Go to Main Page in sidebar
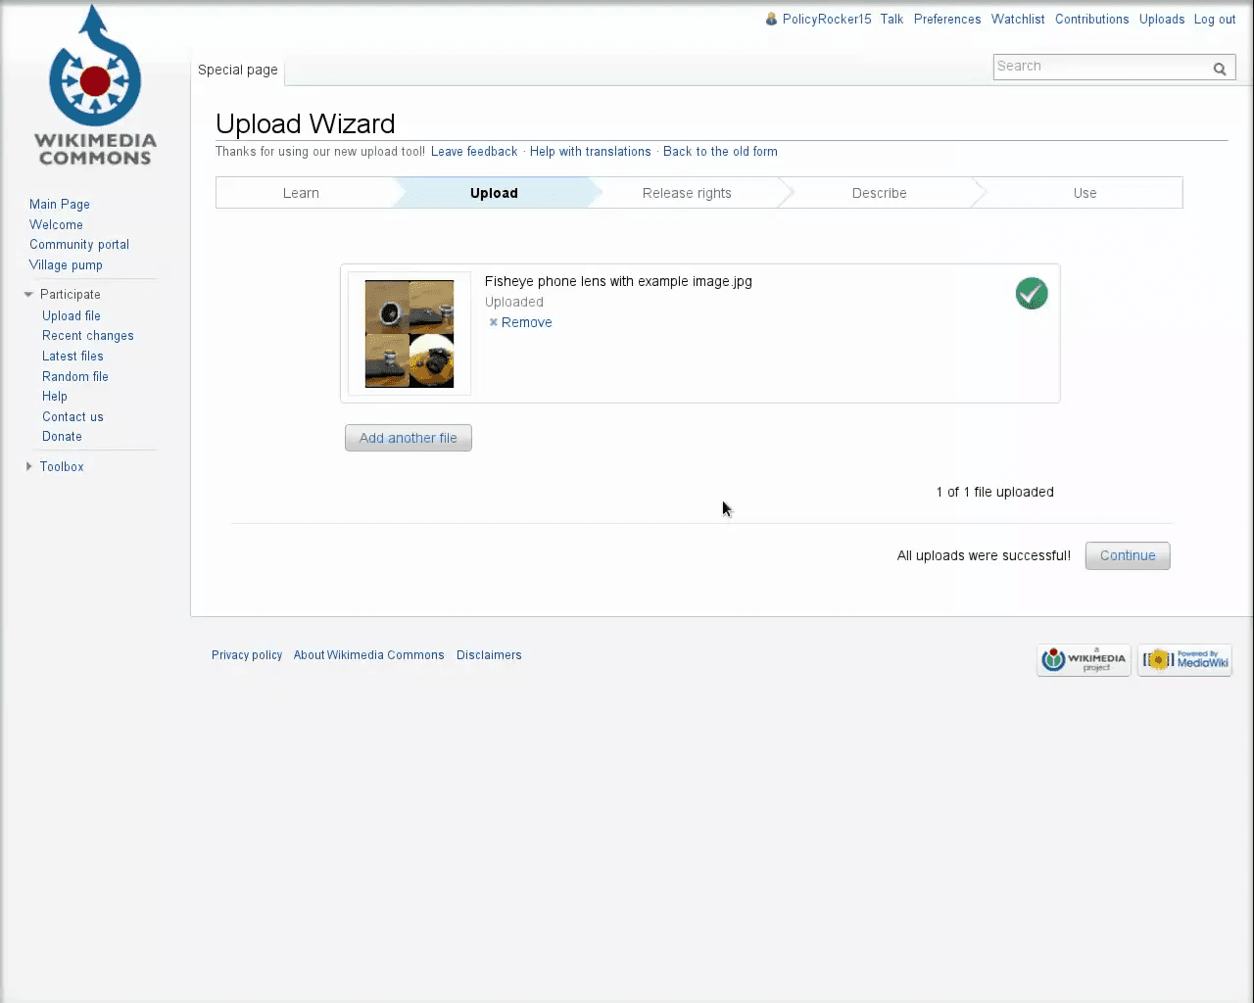1254x1003 pixels. (x=60, y=204)
